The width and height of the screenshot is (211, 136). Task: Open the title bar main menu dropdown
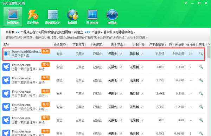(186, 3)
